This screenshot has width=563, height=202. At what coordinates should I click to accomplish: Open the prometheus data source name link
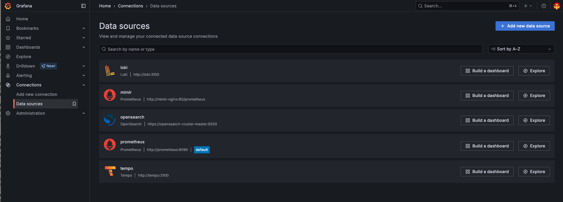tap(133, 142)
